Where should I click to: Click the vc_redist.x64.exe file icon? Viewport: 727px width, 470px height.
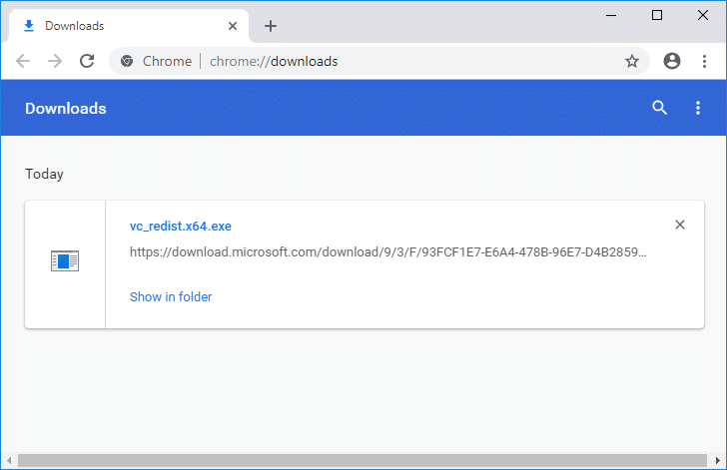[x=65, y=261]
